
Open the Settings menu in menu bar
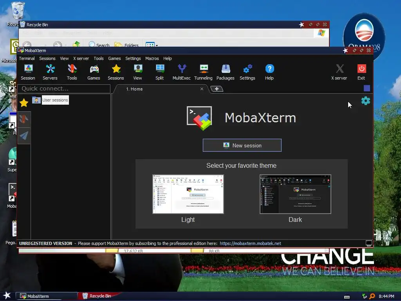(133, 58)
